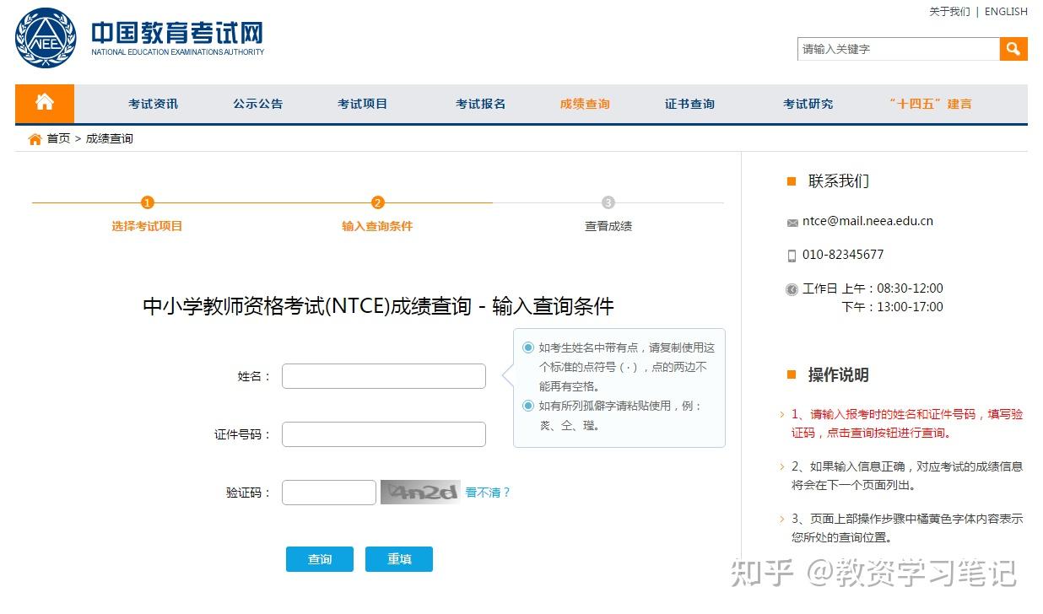Click 首页 breadcrumb link
Image resolution: width=1043 pixels, height=614 pixels.
[x=58, y=138]
